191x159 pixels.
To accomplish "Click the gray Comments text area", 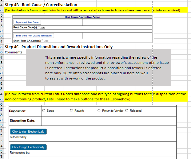I will click(98, 68).
